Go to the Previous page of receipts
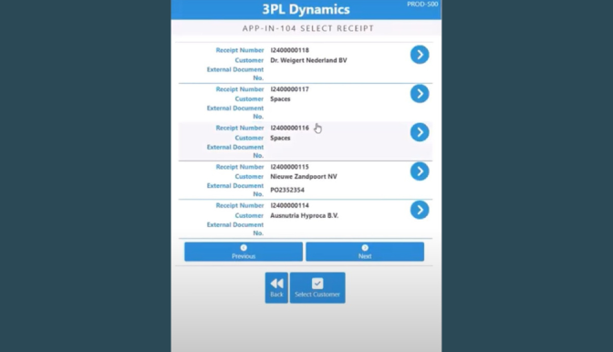The width and height of the screenshot is (613, 352). pos(244,252)
